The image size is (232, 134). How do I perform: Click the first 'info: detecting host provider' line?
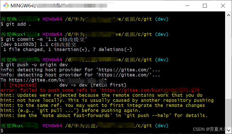point(80,70)
